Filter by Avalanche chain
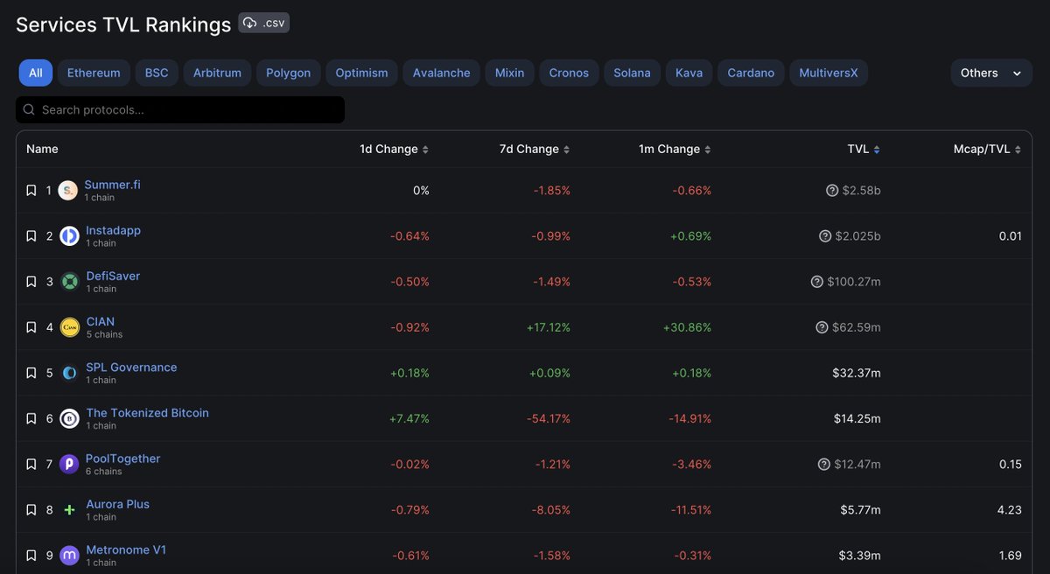This screenshot has width=1050, height=574. [442, 73]
